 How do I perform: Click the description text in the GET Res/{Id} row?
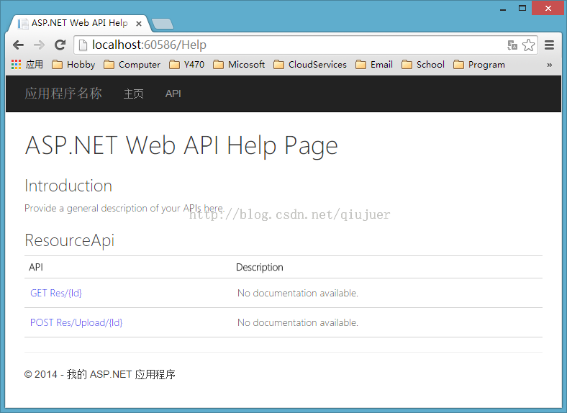tap(298, 293)
